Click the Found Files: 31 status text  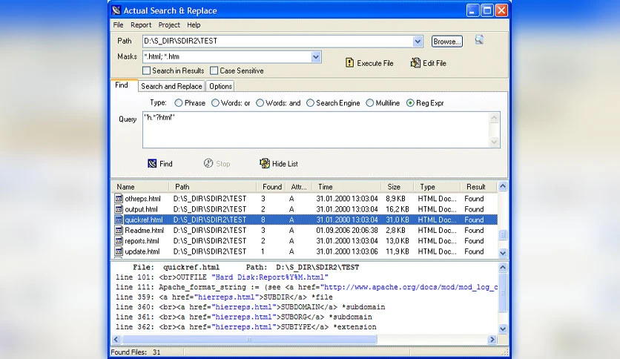point(136,352)
